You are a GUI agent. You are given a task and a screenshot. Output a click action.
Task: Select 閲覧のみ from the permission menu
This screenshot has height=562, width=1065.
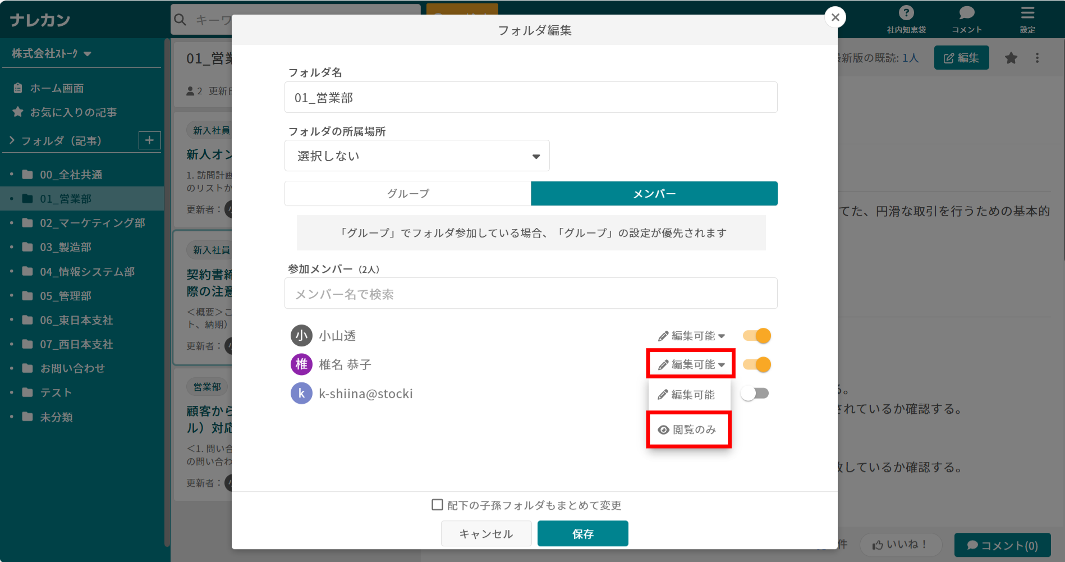pyautogui.click(x=688, y=430)
